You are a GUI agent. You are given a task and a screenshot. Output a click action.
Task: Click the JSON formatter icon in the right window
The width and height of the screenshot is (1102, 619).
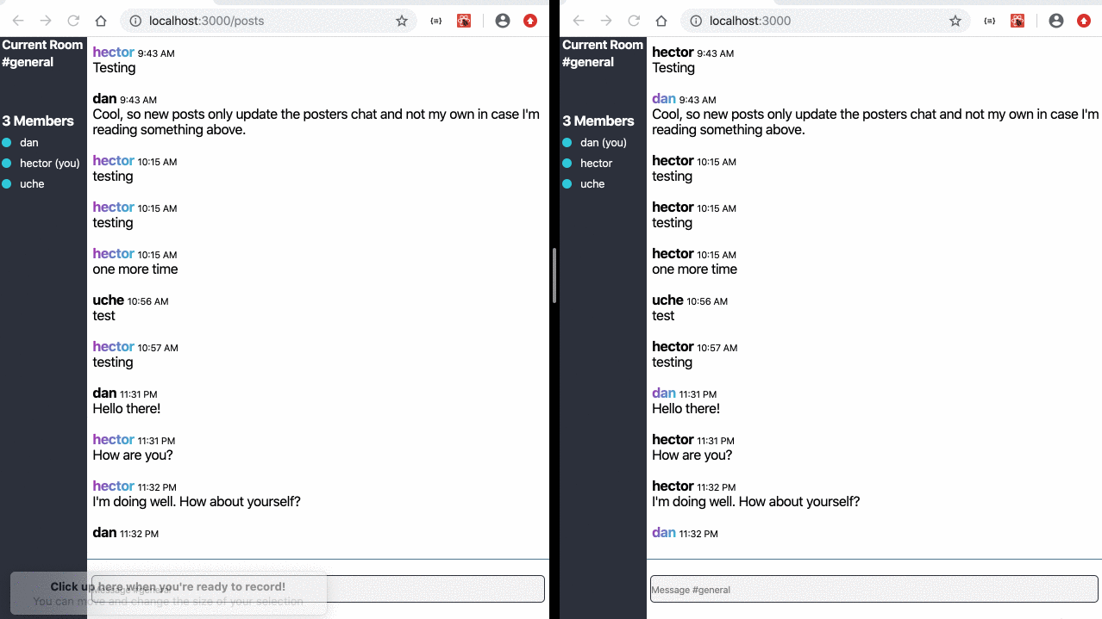coord(989,21)
